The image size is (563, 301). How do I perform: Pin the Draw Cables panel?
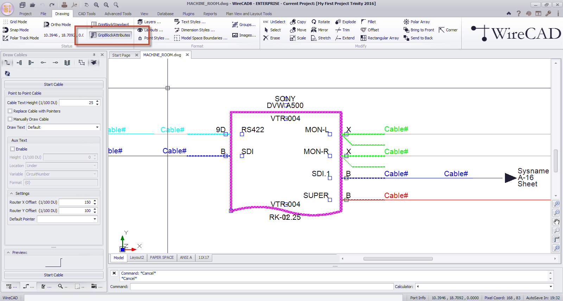point(94,55)
